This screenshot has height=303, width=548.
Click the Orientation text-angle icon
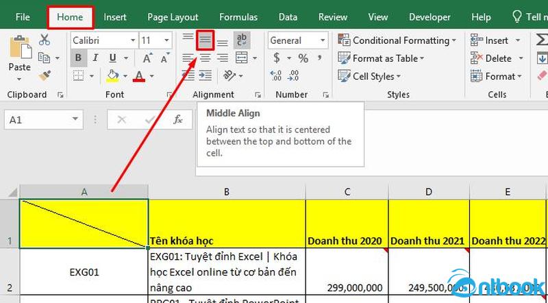[229, 75]
